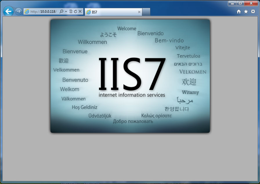
Task: Minimize the Internet Explorer window
Action: click(232, 3)
